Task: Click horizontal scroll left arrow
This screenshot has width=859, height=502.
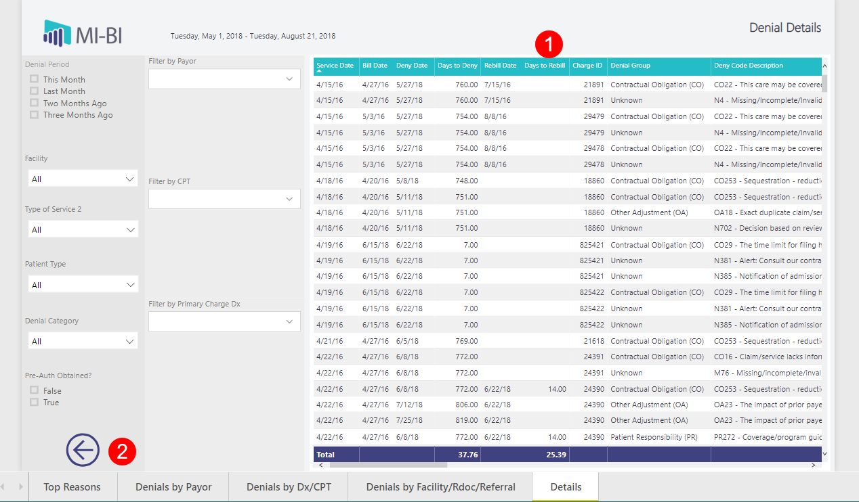Action: pyautogui.click(x=319, y=465)
